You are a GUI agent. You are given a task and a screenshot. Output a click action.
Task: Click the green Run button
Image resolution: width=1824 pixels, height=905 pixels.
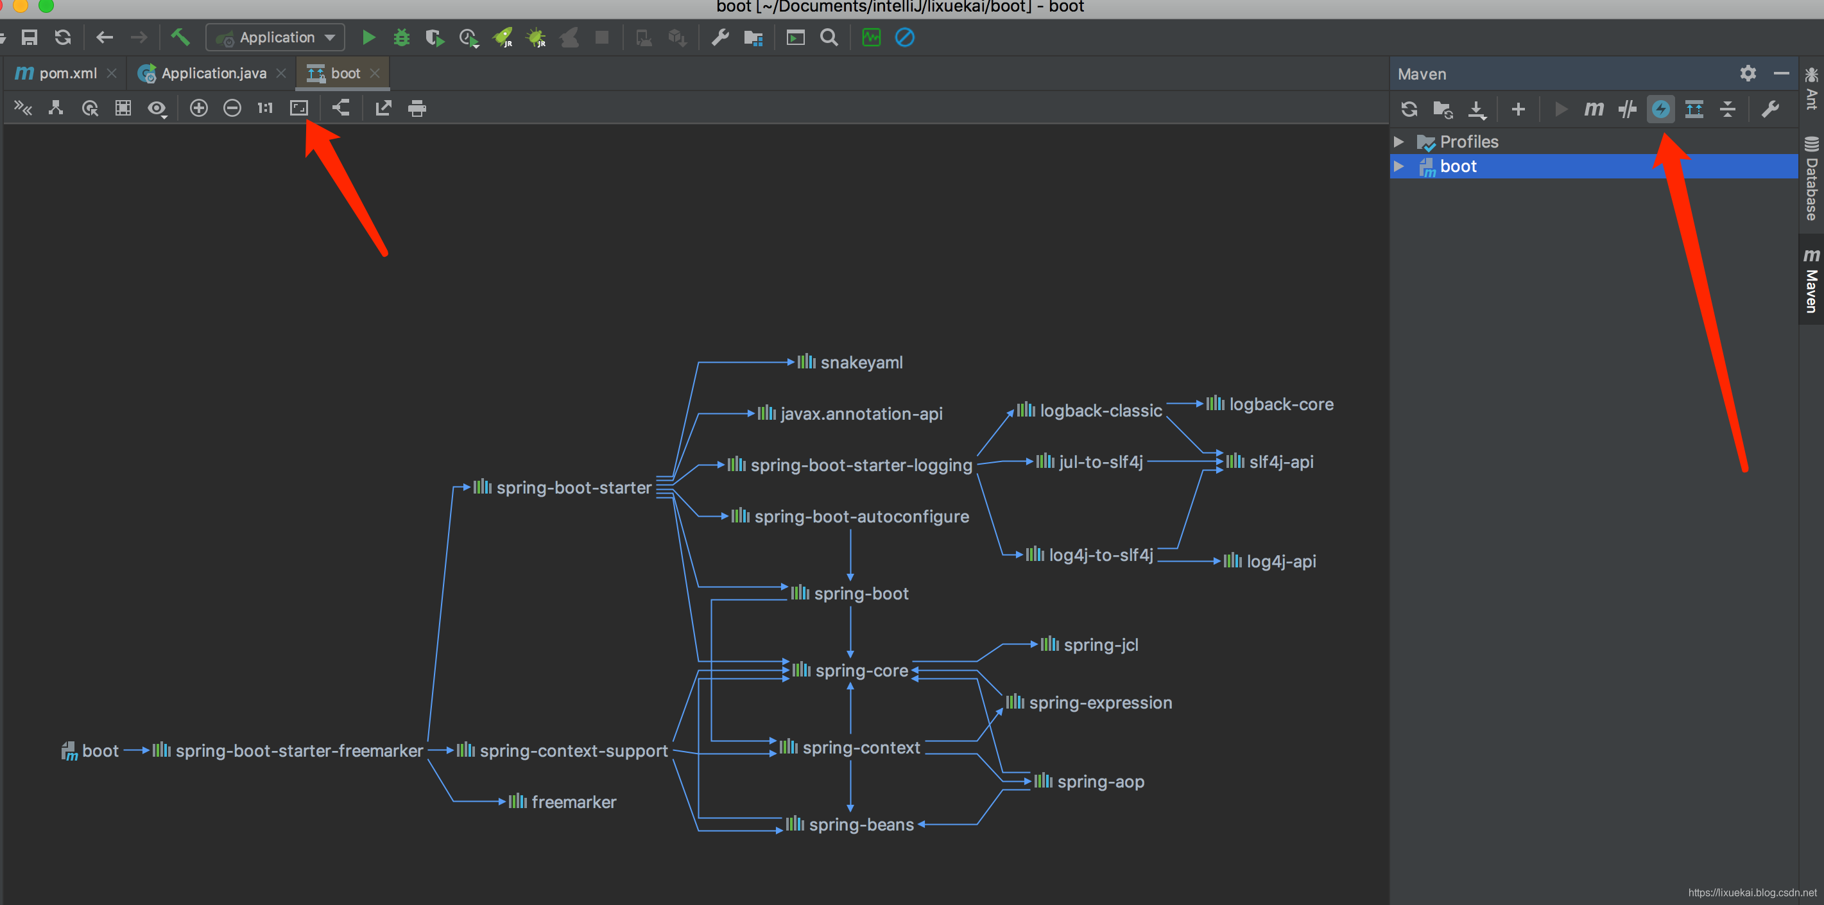[368, 37]
